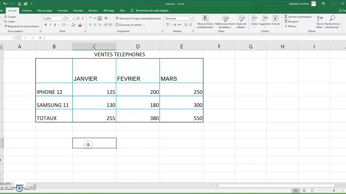This screenshot has width=346, height=194.
Task: Remove a decimal place from the number
Action: 190,25
